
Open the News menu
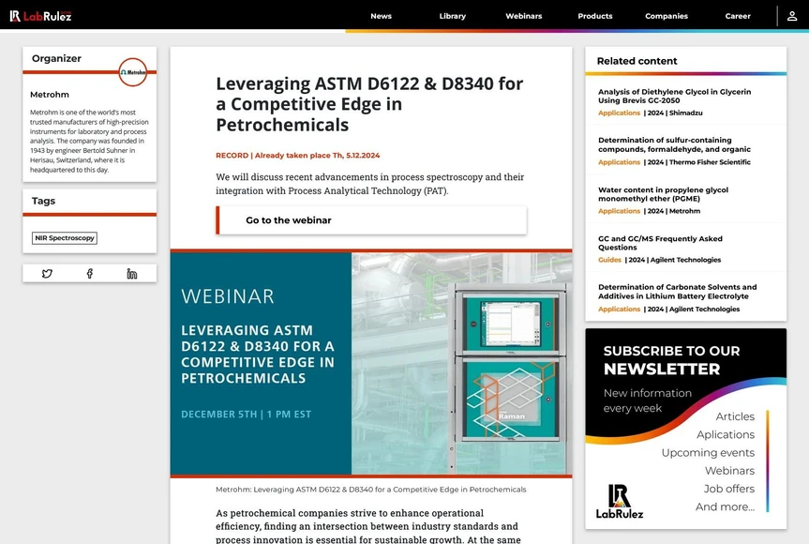click(381, 16)
